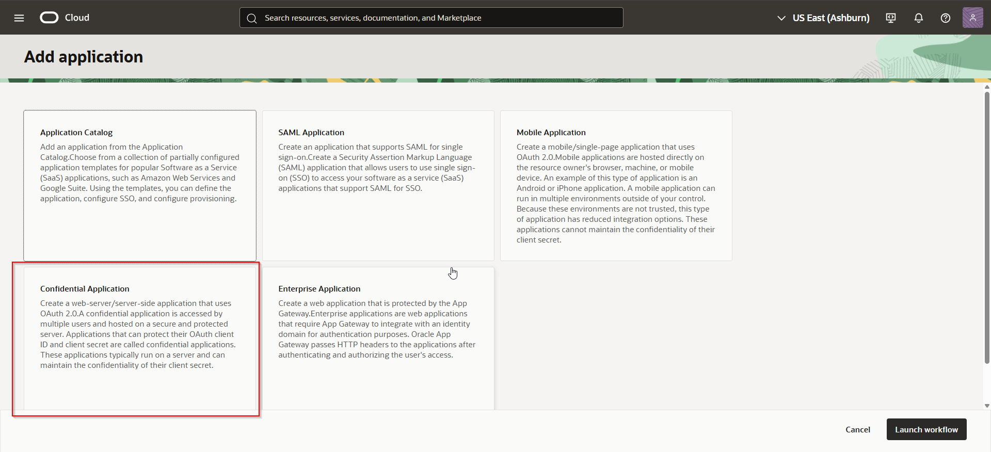The width and height of the screenshot is (991, 452).
Task: Click the scrollbar up arrow
Action: click(987, 87)
